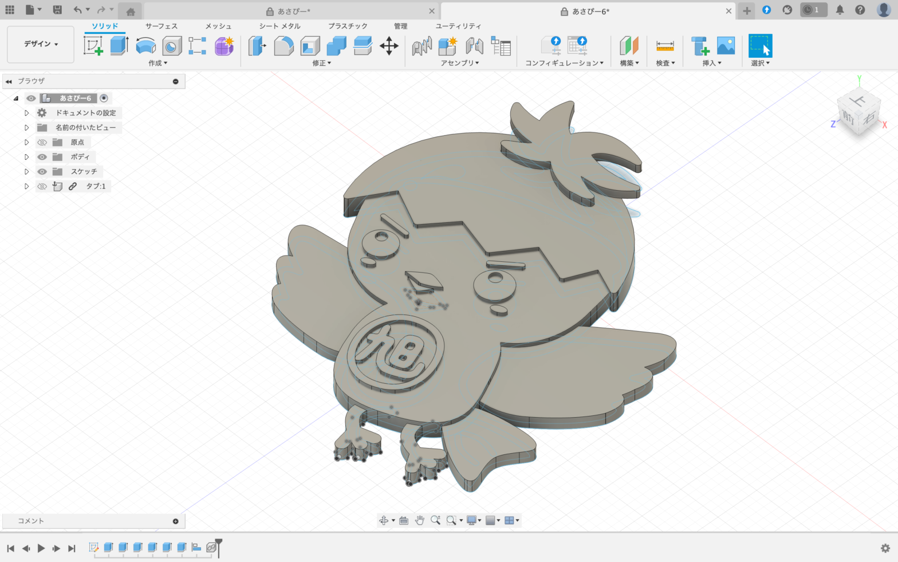Click the Insert Image icon
The width and height of the screenshot is (898, 562).
[726, 46]
